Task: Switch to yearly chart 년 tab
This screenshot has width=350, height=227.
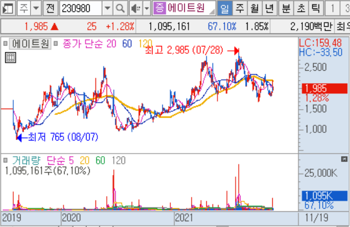Action: (x=269, y=8)
